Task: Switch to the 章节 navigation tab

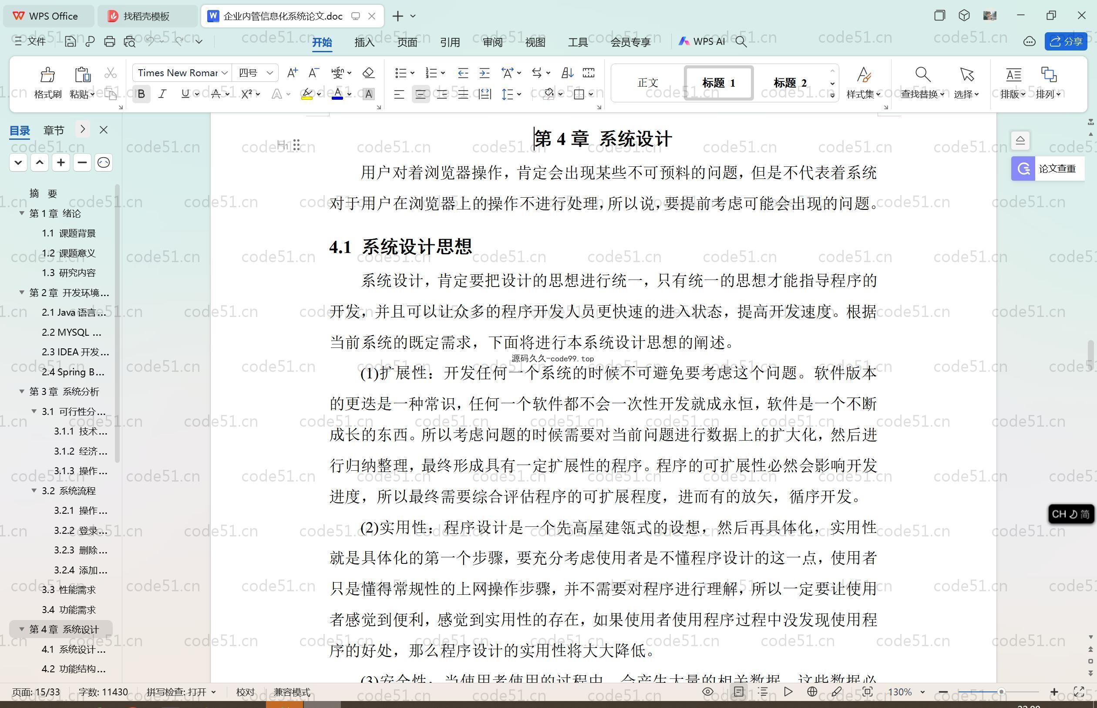Action: click(54, 130)
